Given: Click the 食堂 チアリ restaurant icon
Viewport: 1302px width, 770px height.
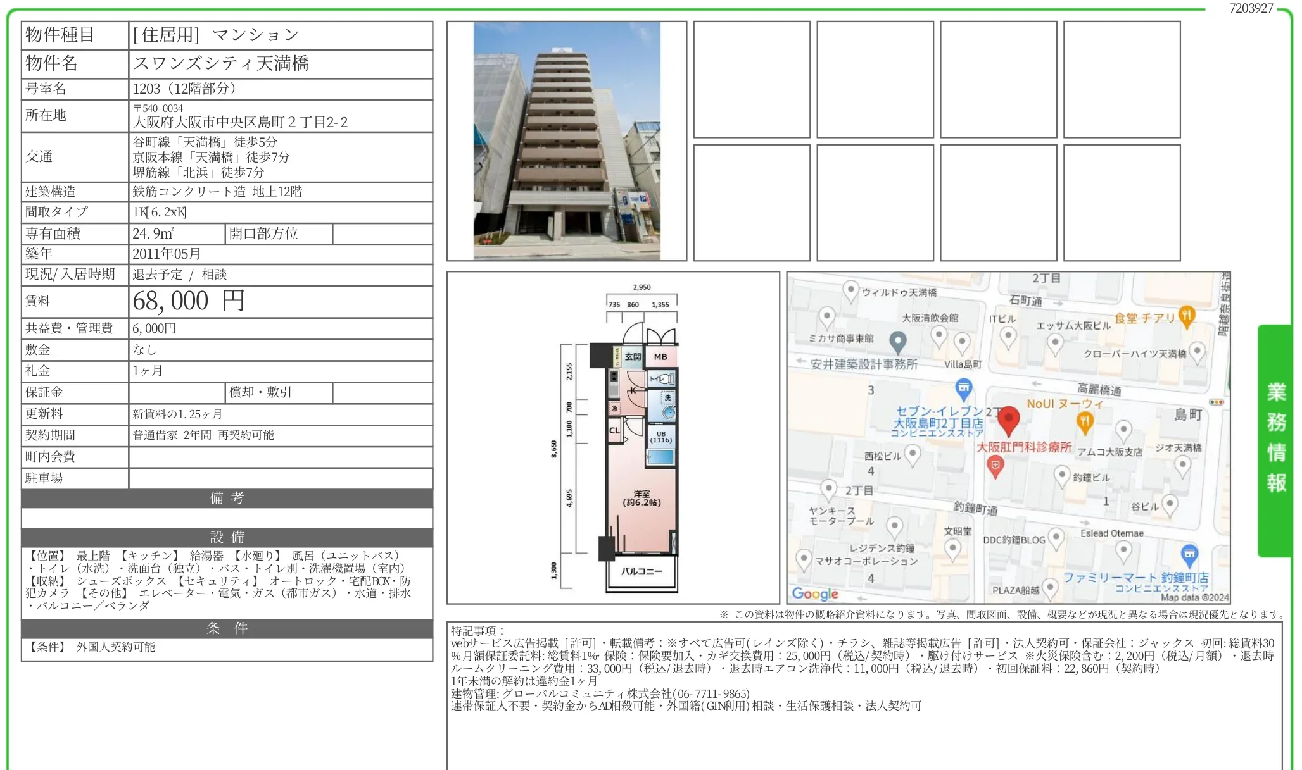Looking at the screenshot, I should tap(1187, 315).
